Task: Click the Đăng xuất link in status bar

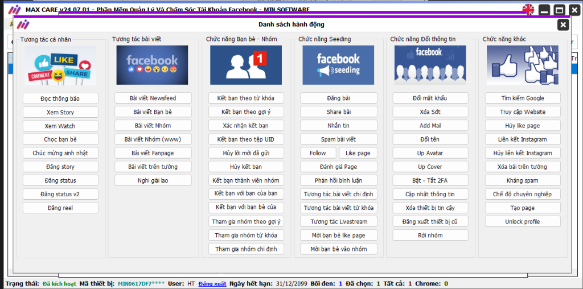Action: 212,284
